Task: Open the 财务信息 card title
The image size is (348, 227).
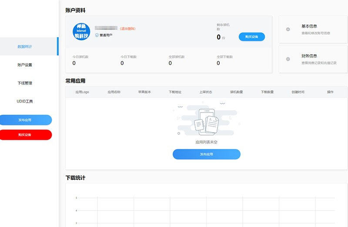Action: 309,56
